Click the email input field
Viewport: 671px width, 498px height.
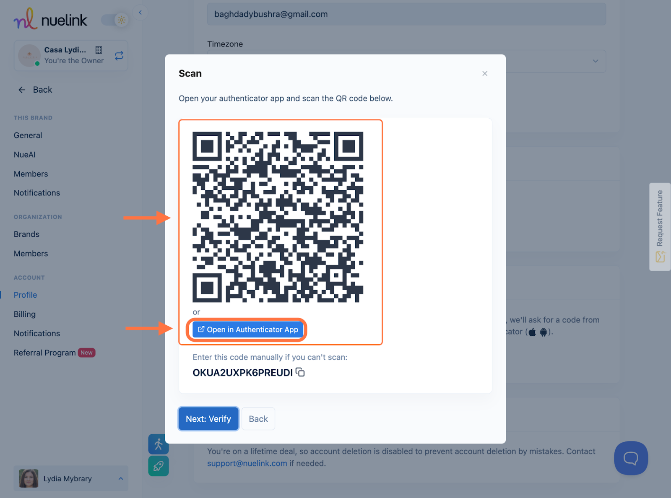tap(406, 14)
